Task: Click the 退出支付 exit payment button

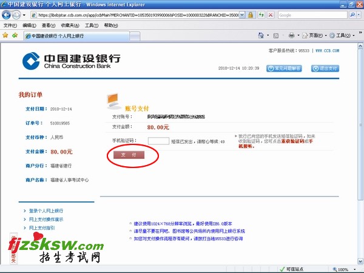Action: 325,69
